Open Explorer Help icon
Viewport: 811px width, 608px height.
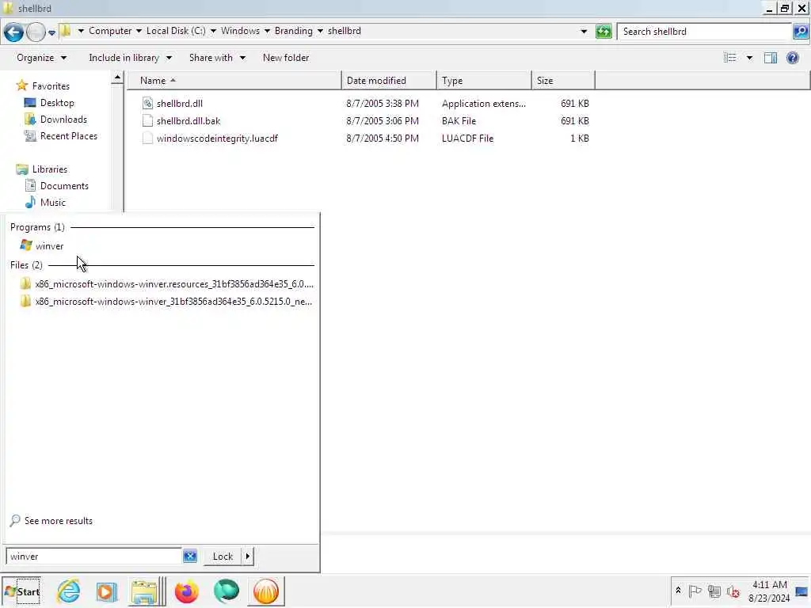click(x=792, y=58)
